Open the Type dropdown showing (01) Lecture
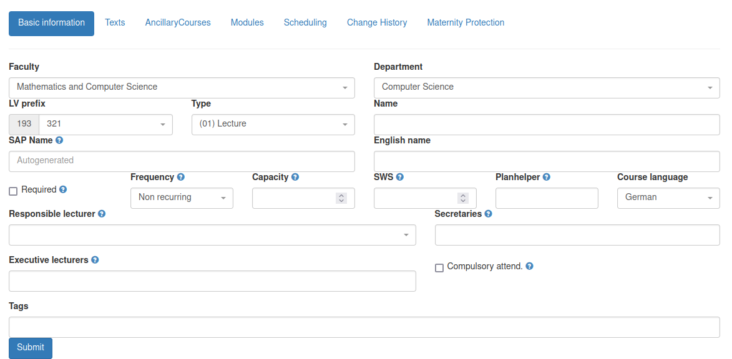 273,125
